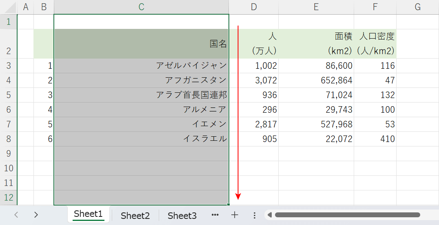Click the select all corner box
The image size is (439, 225).
9,7
